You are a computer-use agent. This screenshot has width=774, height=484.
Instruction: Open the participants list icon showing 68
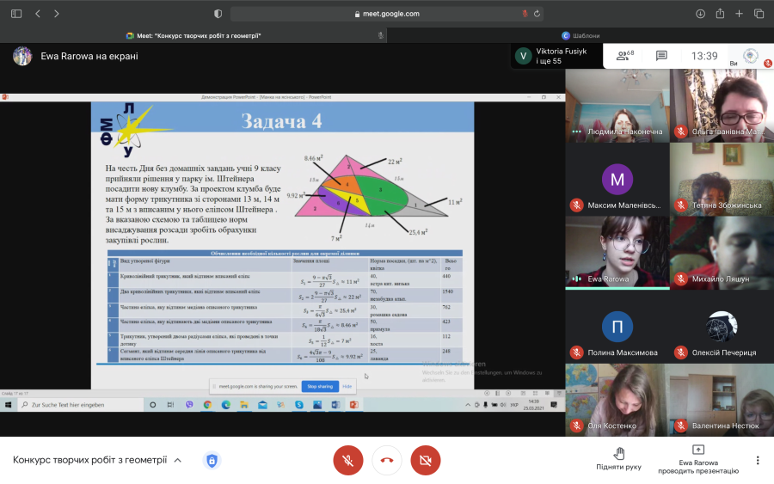tap(625, 56)
